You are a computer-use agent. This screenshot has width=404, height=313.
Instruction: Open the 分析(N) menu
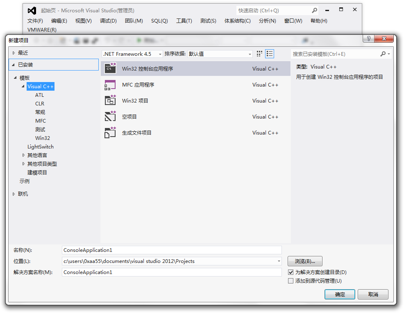pyautogui.click(x=268, y=21)
